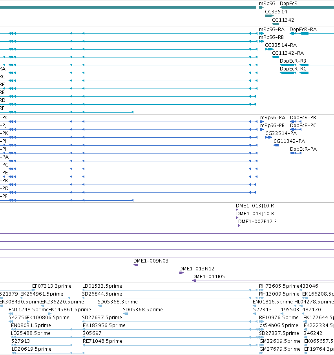Select EST LD01533.5prime
Image resolution: width=334 pixels, height=355 pixels.
click(x=170, y=290)
